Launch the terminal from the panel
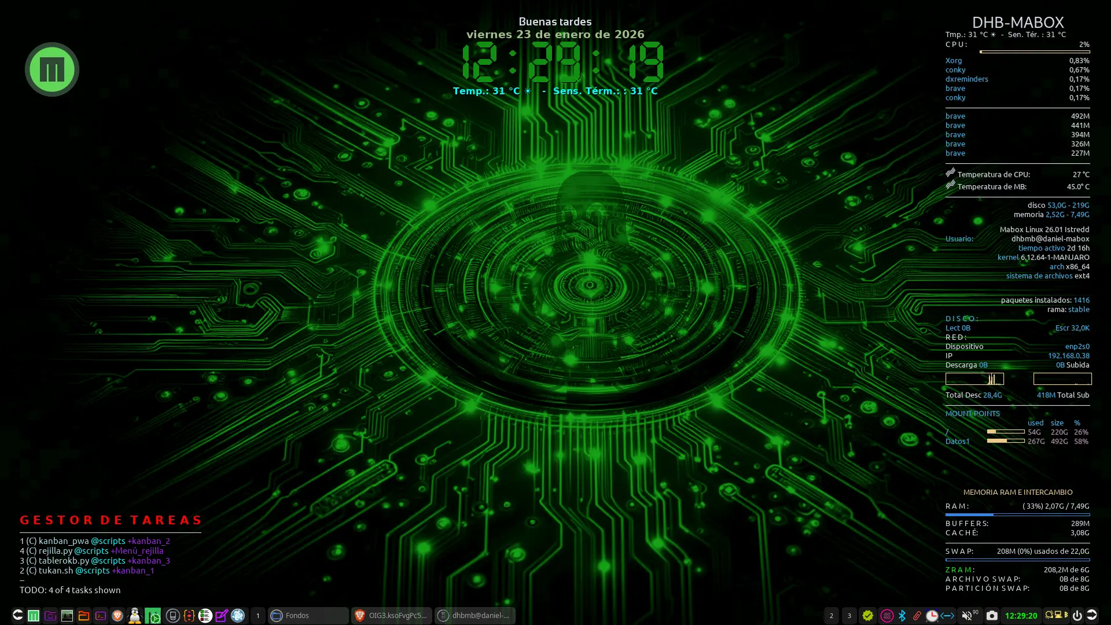 pos(101,616)
